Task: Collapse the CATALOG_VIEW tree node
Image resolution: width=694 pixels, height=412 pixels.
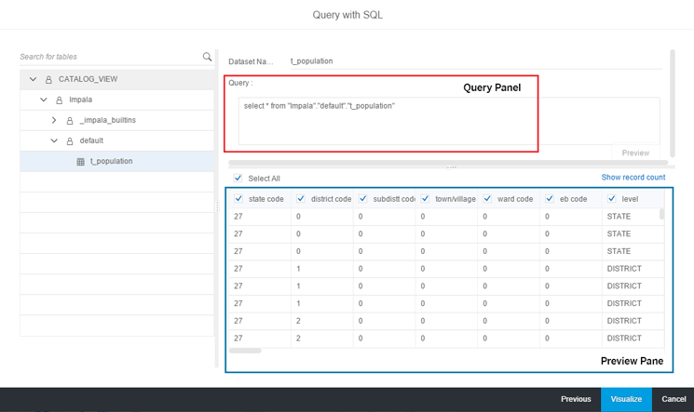Action: point(33,80)
